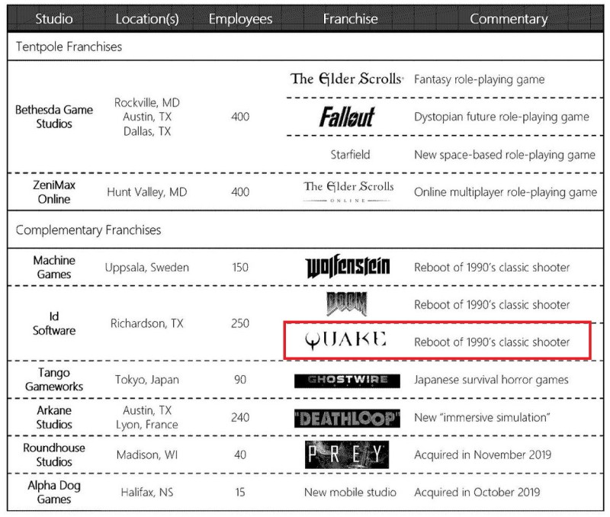The width and height of the screenshot is (610, 517).
Task: Select the Wolfenstein logo
Action: click(348, 266)
